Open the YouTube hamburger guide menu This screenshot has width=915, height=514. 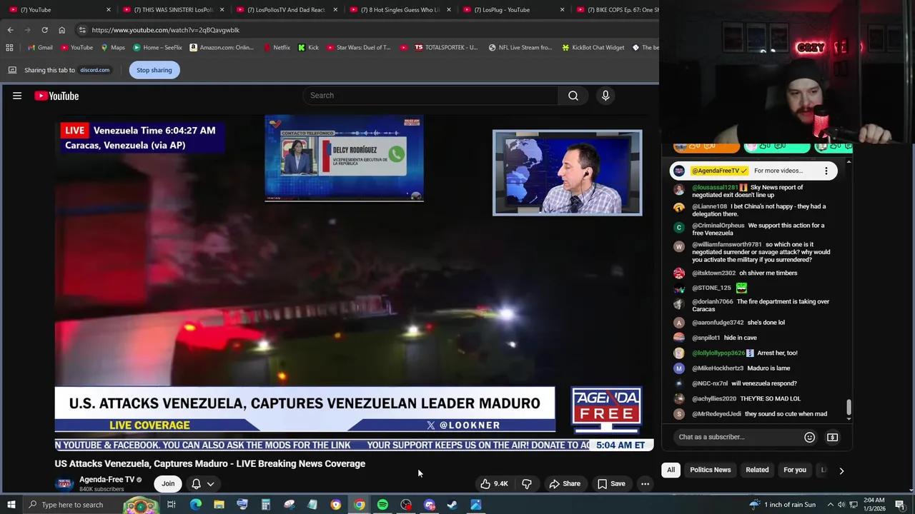tap(17, 96)
